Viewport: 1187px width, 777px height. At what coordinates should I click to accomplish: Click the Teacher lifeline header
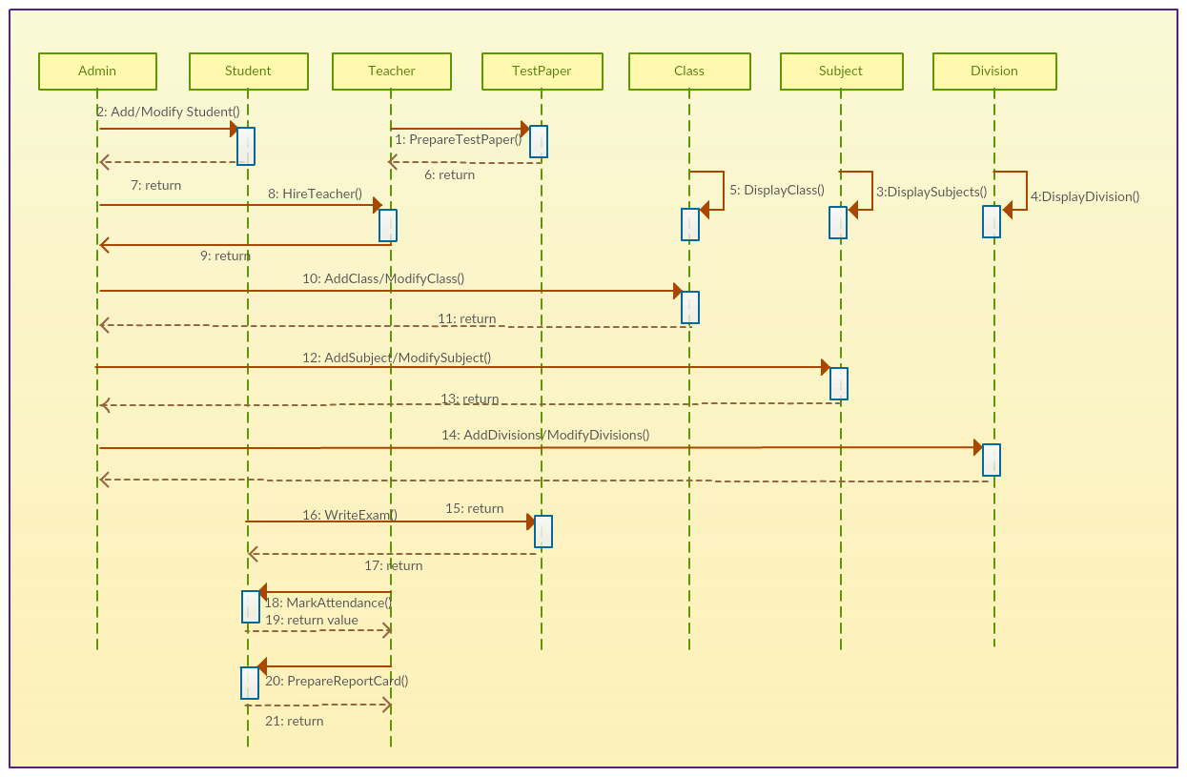(x=391, y=71)
